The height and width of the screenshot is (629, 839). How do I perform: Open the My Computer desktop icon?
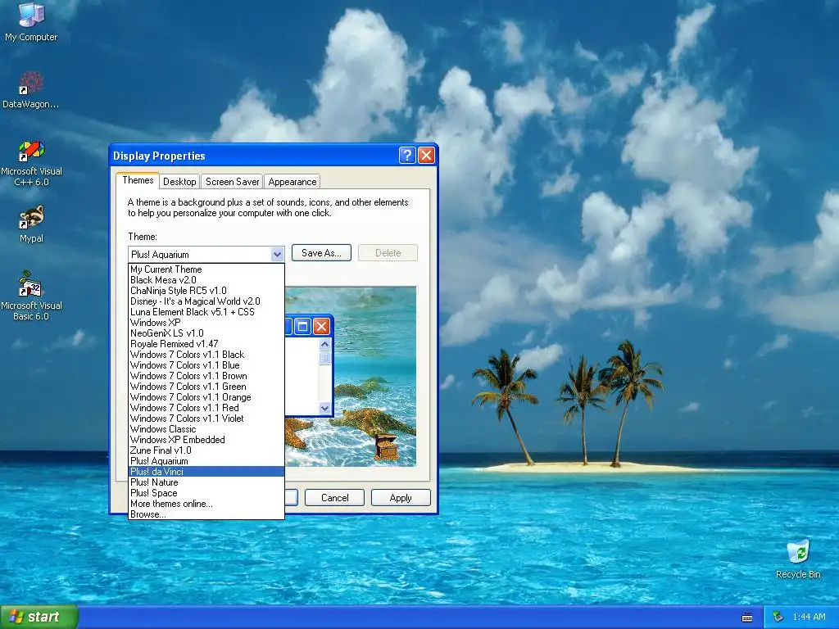pyautogui.click(x=31, y=22)
